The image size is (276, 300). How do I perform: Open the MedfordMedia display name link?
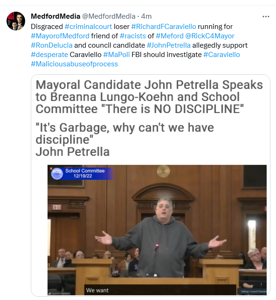pyautogui.click(x=55, y=16)
